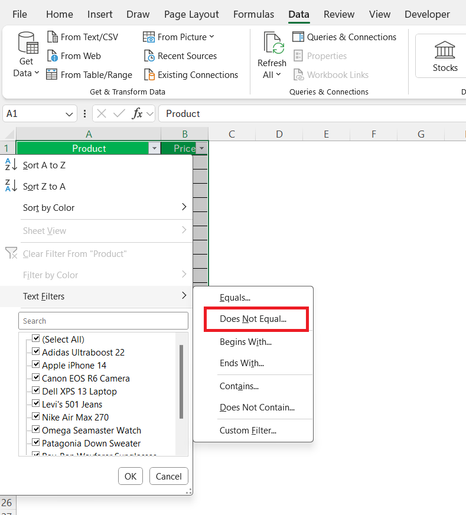Uncheck Apple iPhone 14 in filter list
The image size is (466, 515).
(x=36, y=365)
